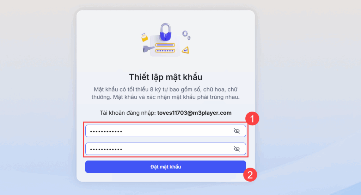
Task: Click the yellow triangle checkmark icon
Action: coord(185,50)
